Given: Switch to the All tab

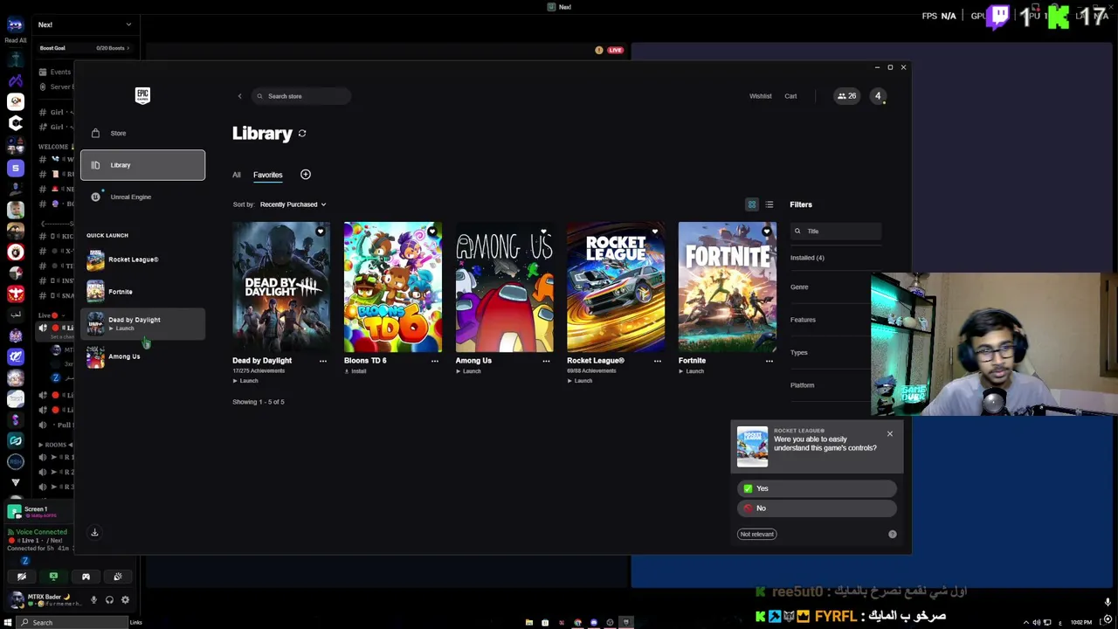Looking at the screenshot, I should pyautogui.click(x=236, y=175).
